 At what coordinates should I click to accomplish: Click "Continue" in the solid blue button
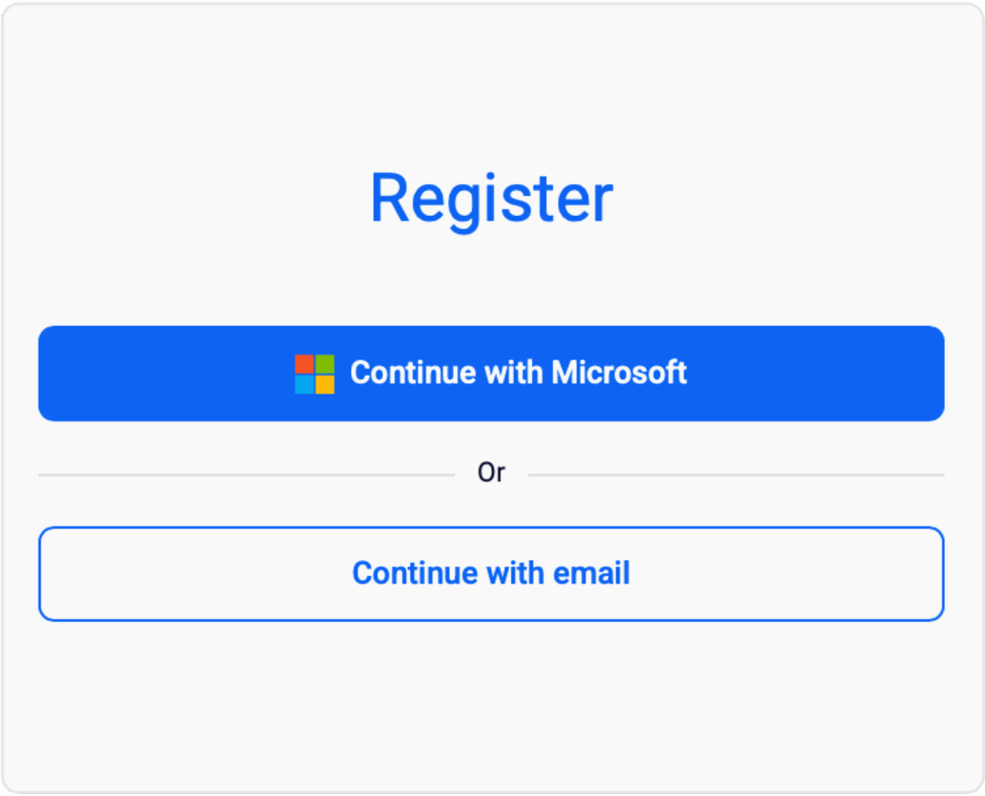(x=413, y=373)
